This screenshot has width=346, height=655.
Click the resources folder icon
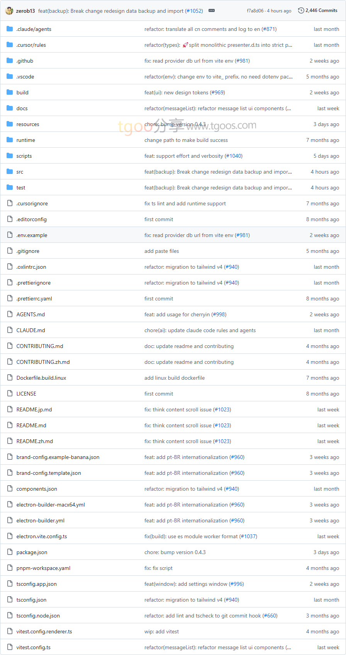[10, 124]
